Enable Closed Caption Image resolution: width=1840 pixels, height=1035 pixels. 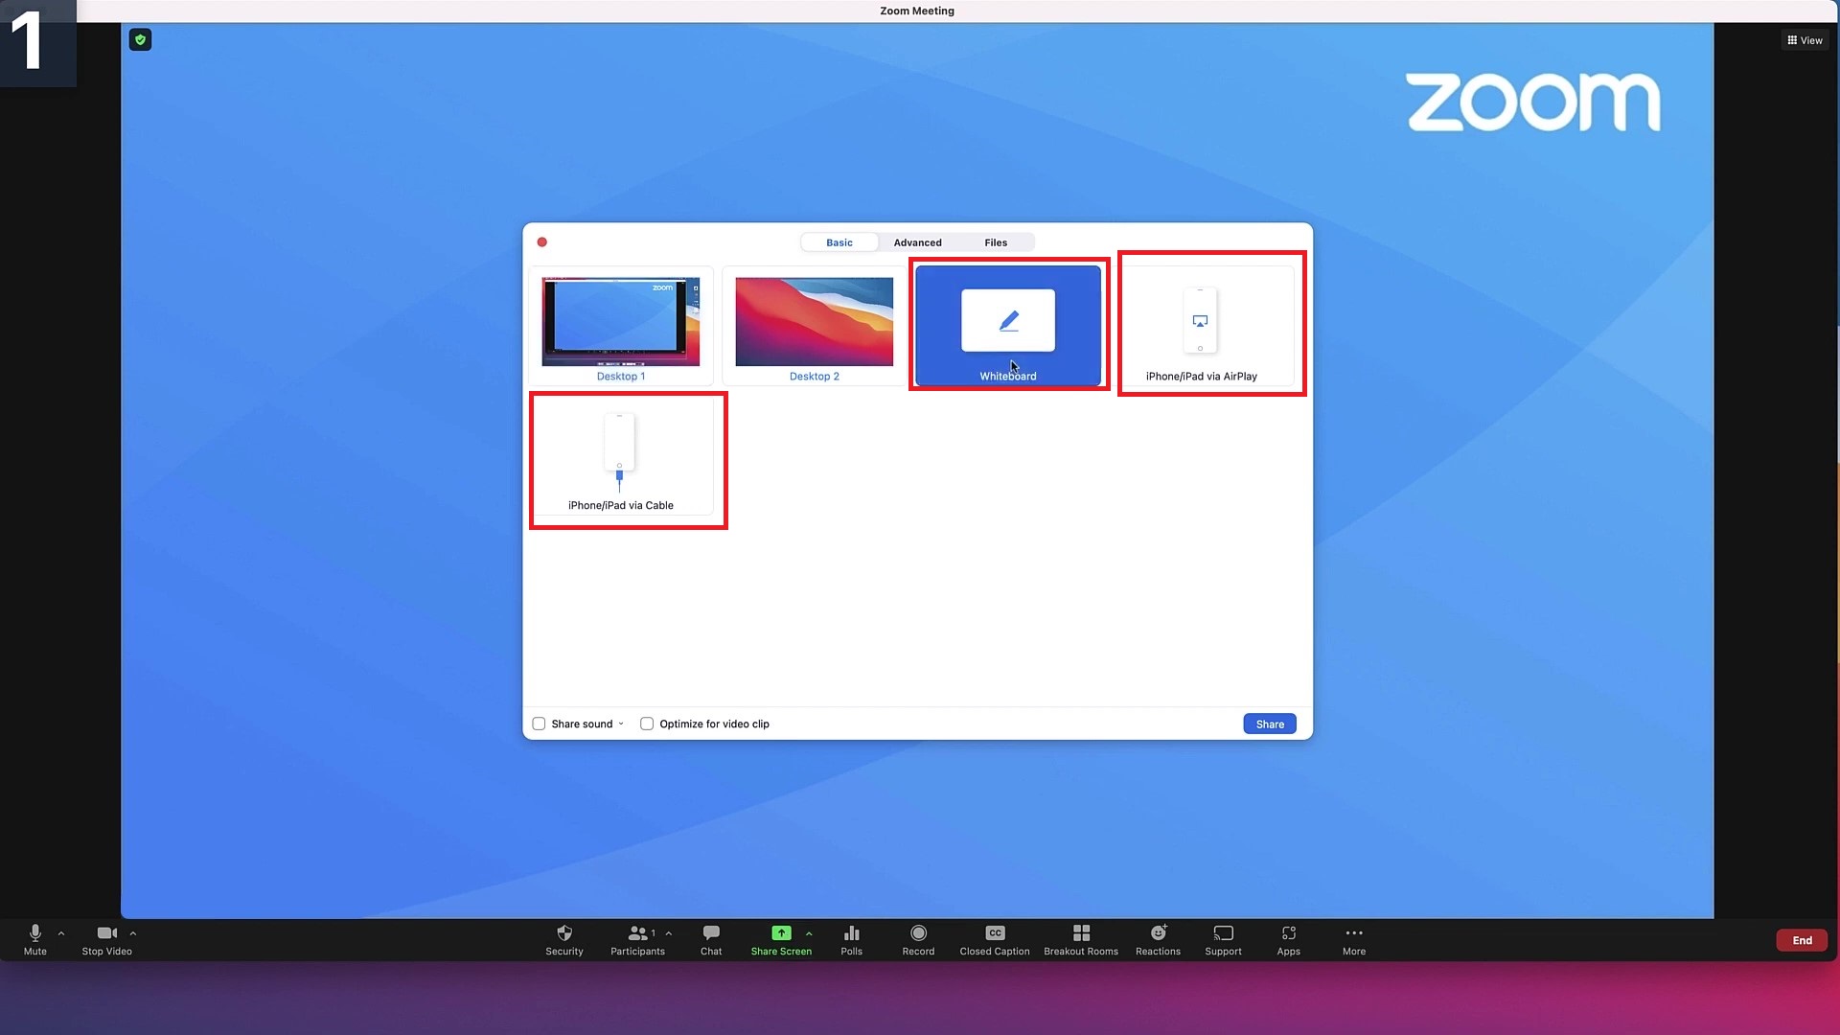(x=995, y=939)
